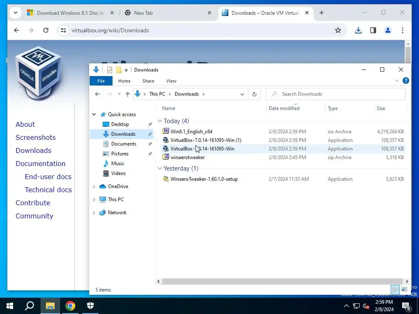Click the New folder quick access toolbar icon

[119, 70]
